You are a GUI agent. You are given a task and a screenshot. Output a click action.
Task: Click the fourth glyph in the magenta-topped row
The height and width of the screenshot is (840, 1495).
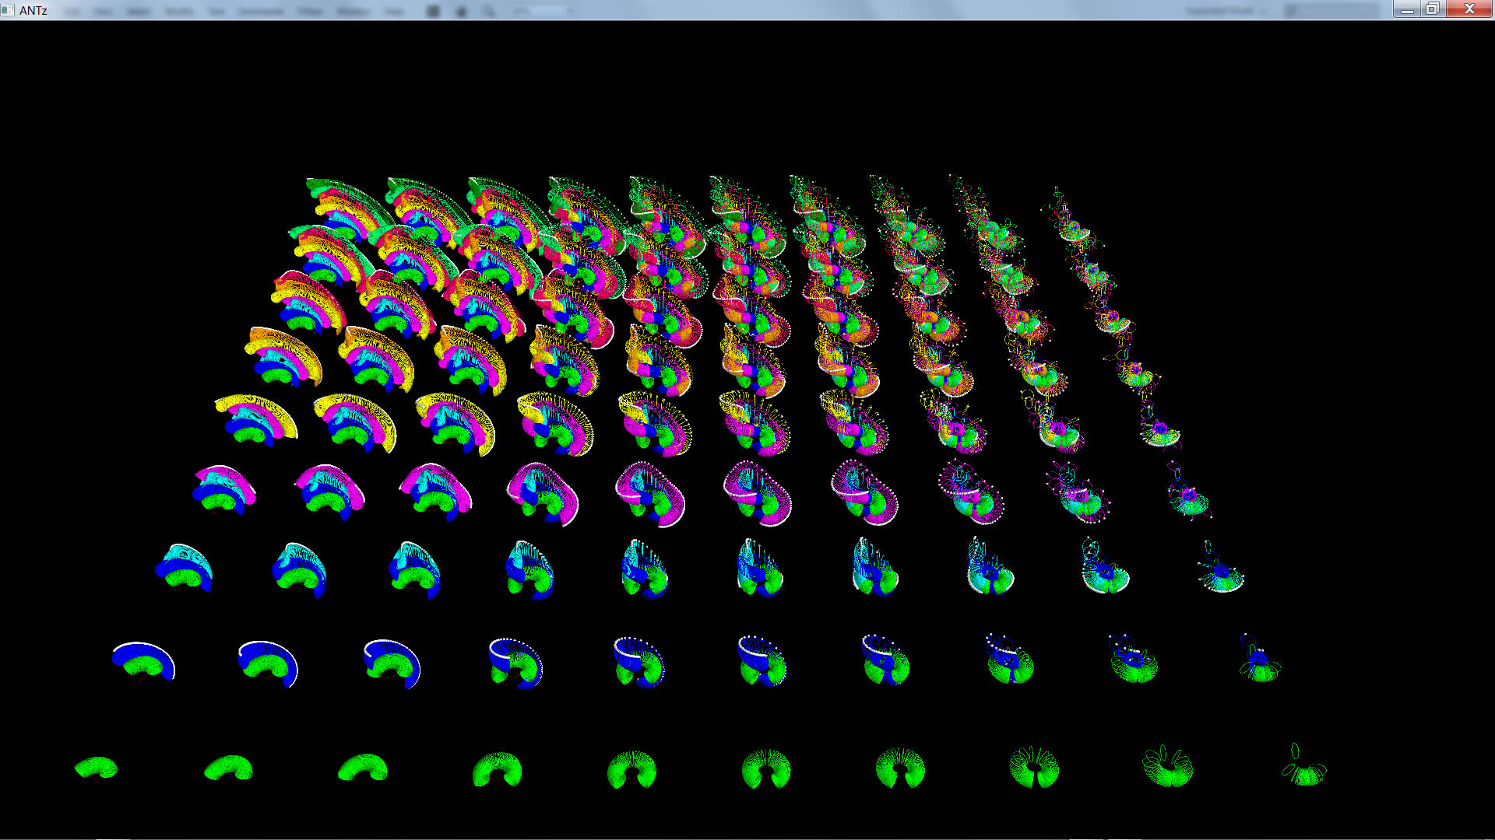tap(543, 493)
